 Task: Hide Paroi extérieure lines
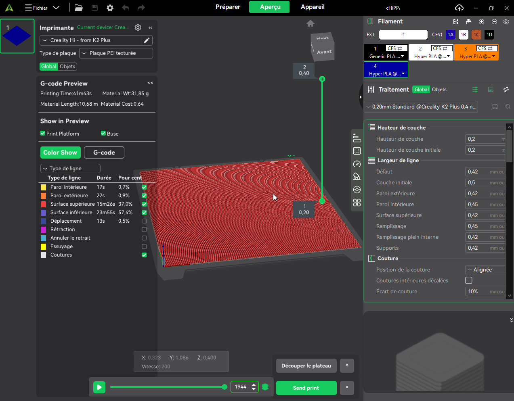tap(144, 196)
